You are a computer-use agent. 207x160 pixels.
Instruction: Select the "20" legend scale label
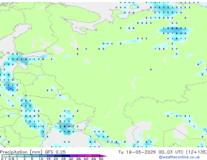tap(56, 159)
